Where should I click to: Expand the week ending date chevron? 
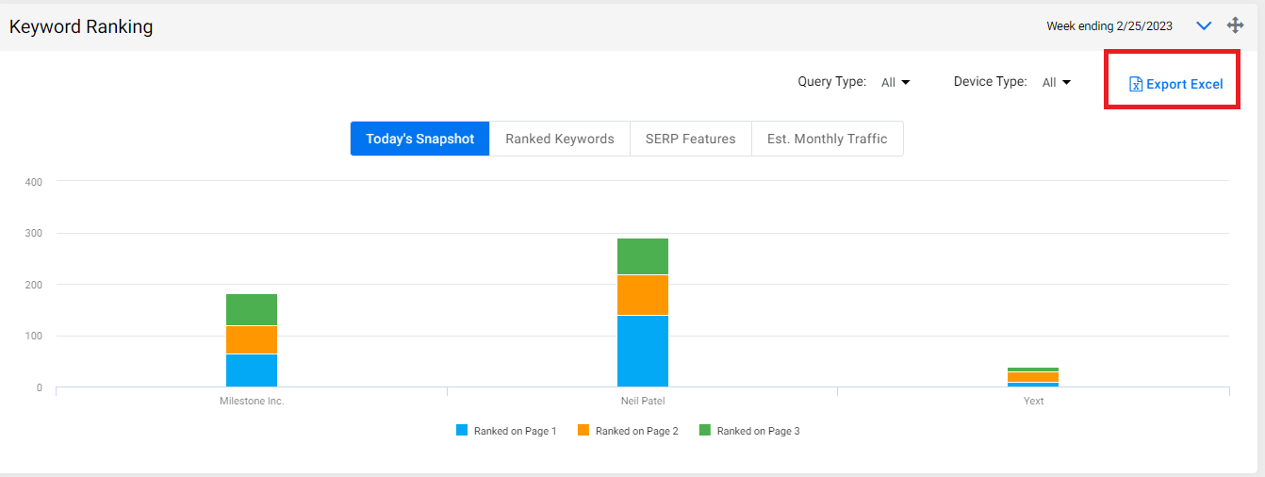(1204, 26)
